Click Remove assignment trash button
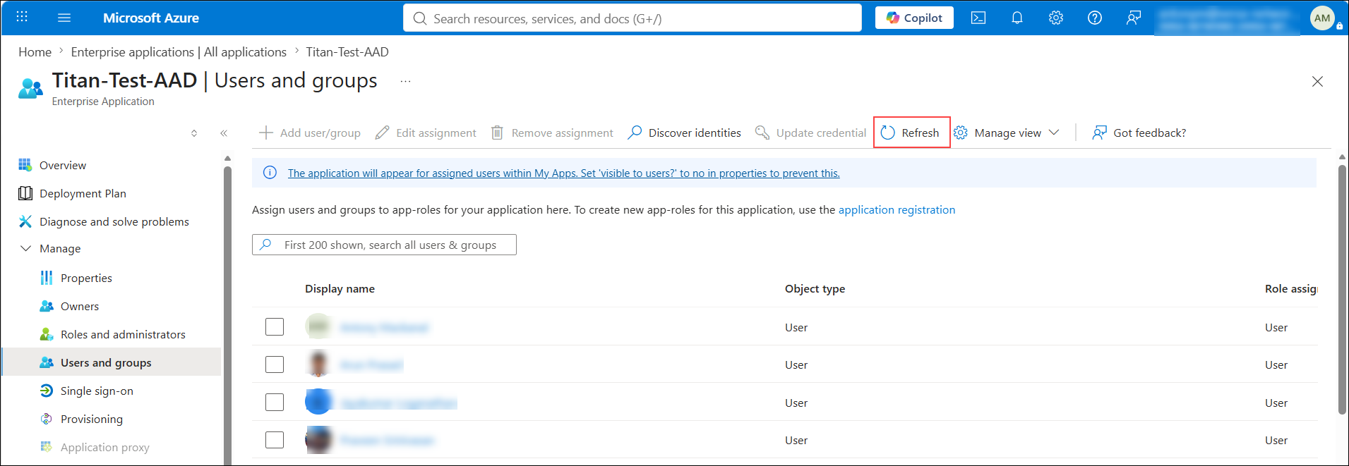Image resolution: width=1349 pixels, height=466 pixels. point(552,133)
